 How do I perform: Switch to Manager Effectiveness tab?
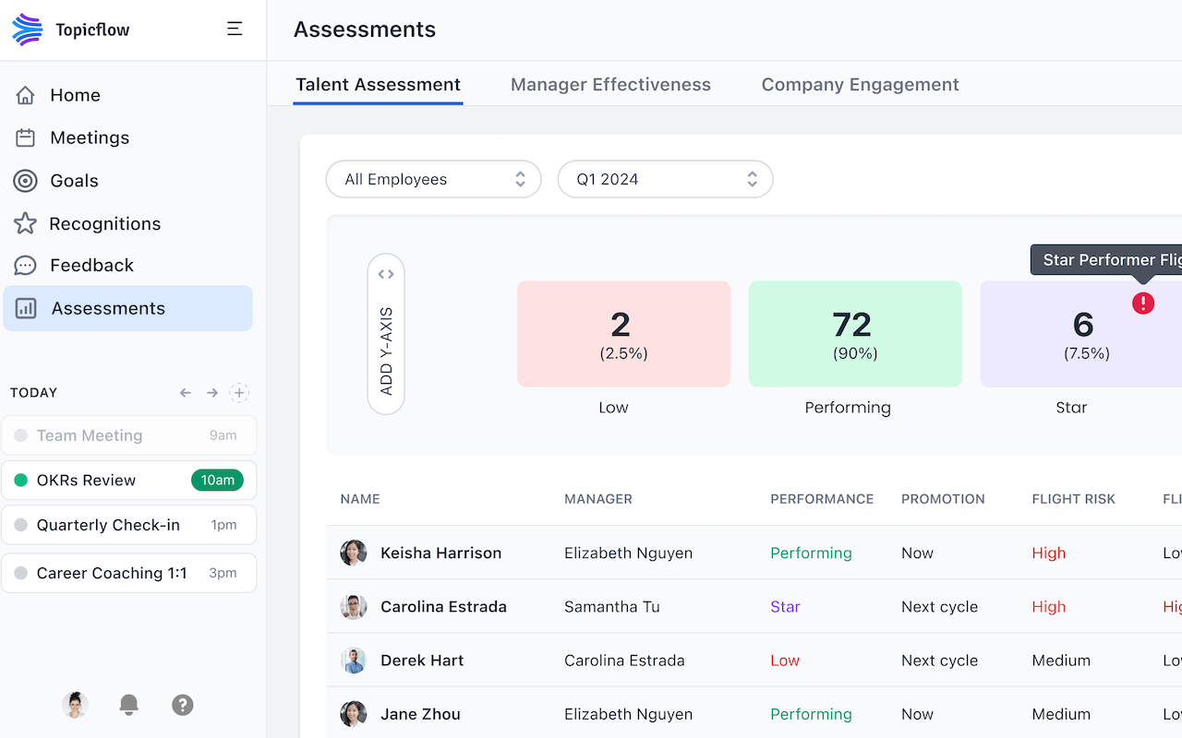610,85
